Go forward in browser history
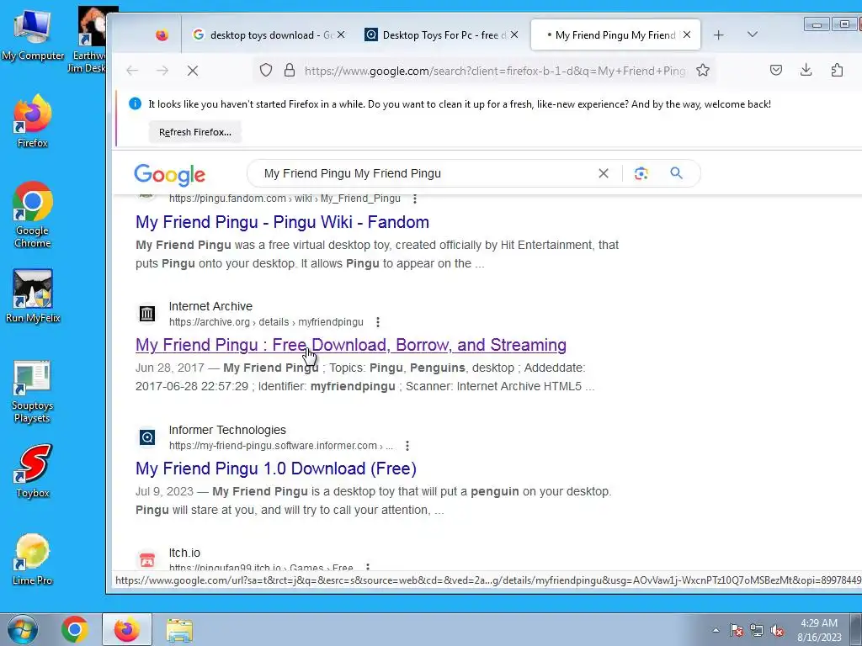This screenshot has height=646, width=862. (x=162, y=71)
